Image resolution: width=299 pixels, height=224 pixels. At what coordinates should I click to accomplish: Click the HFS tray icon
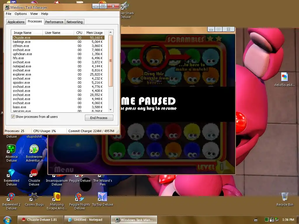(x=272, y=220)
